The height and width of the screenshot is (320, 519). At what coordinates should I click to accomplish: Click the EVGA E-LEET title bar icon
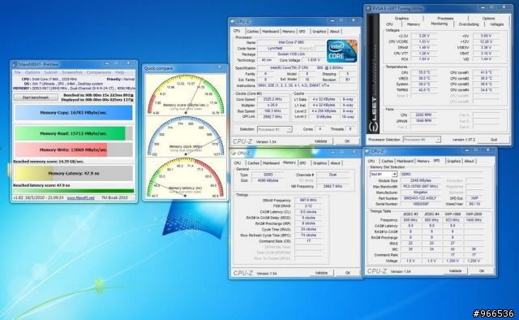click(x=368, y=9)
